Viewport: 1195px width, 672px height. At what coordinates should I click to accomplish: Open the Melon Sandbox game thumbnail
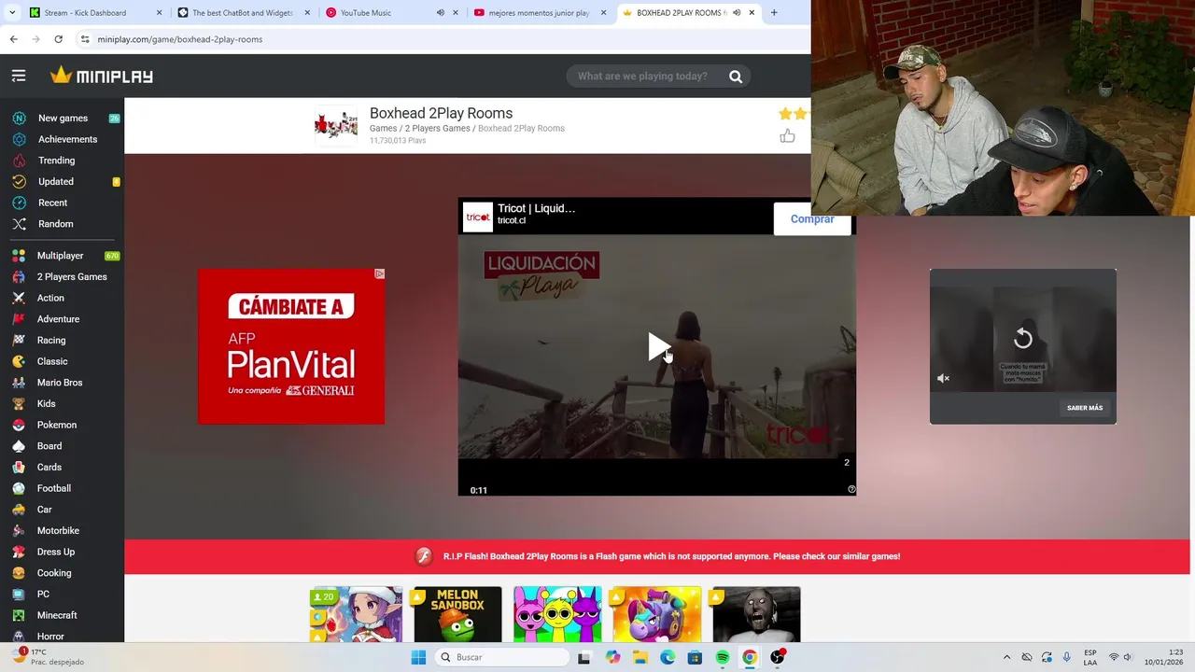tap(457, 614)
